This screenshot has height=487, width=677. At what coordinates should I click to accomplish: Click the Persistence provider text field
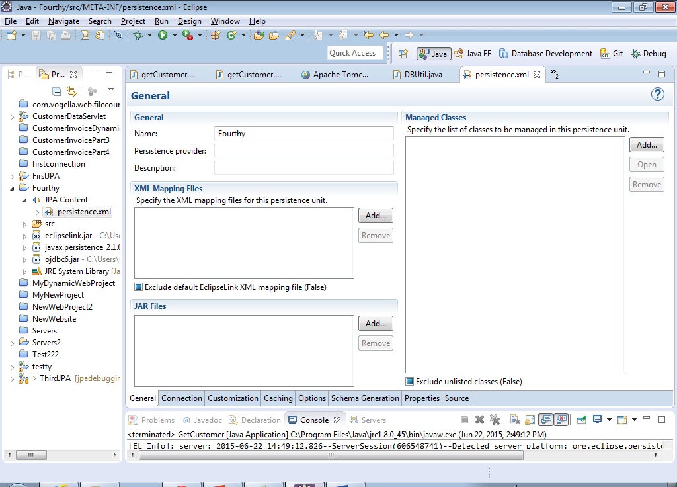[x=303, y=151]
